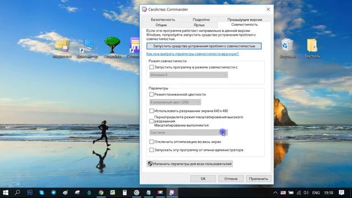Show hidden system tray icons
Viewport: 352px width, 198px height.
(275, 193)
